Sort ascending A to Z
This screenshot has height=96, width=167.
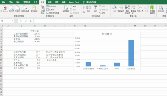tap(84, 7)
